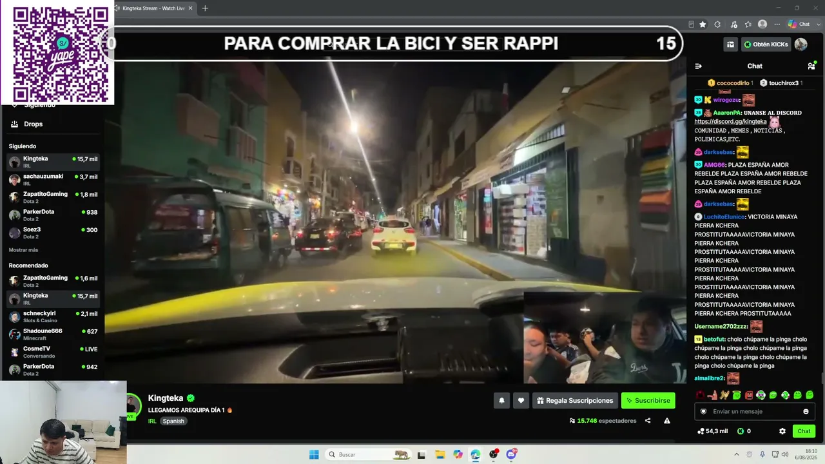Open the Windows Start menu
Screen dimensions: 825x464
[x=314, y=454]
